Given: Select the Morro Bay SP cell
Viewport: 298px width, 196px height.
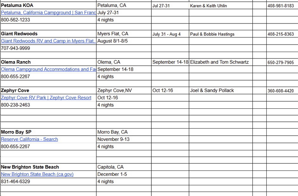Looking at the screenshot, I should [16, 132].
